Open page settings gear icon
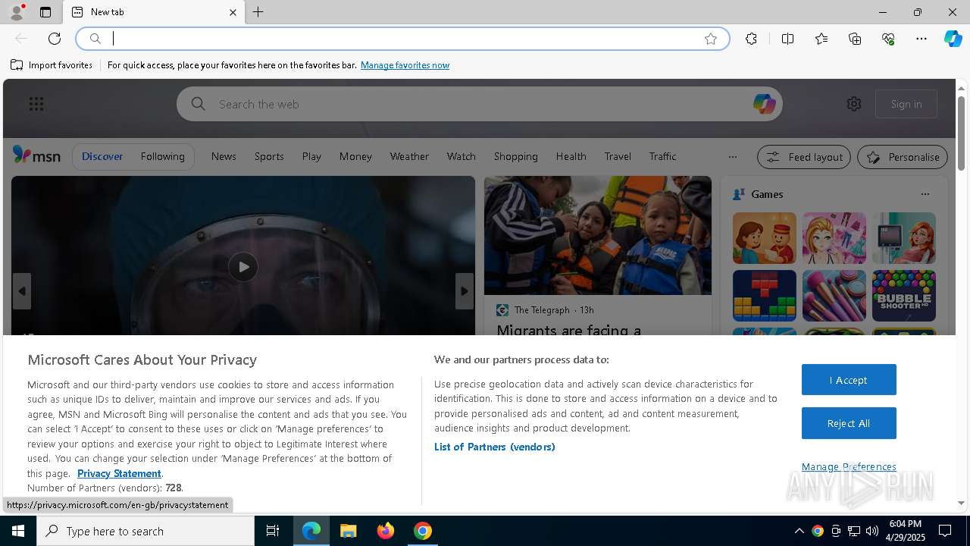 pos(854,104)
